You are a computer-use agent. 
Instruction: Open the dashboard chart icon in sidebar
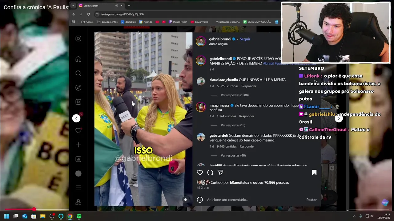[78, 159]
